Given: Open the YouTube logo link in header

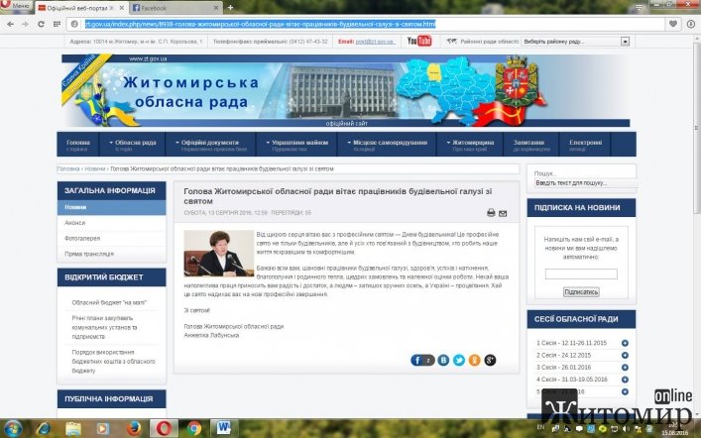Looking at the screenshot, I should pyautogui.click(x=419, y=42).
